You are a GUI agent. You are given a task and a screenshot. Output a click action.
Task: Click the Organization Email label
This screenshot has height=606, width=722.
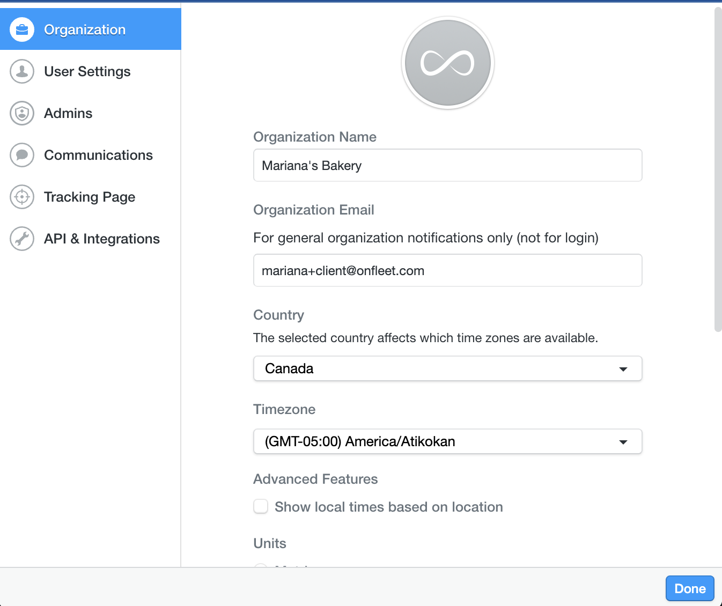[x=314, y=210]
